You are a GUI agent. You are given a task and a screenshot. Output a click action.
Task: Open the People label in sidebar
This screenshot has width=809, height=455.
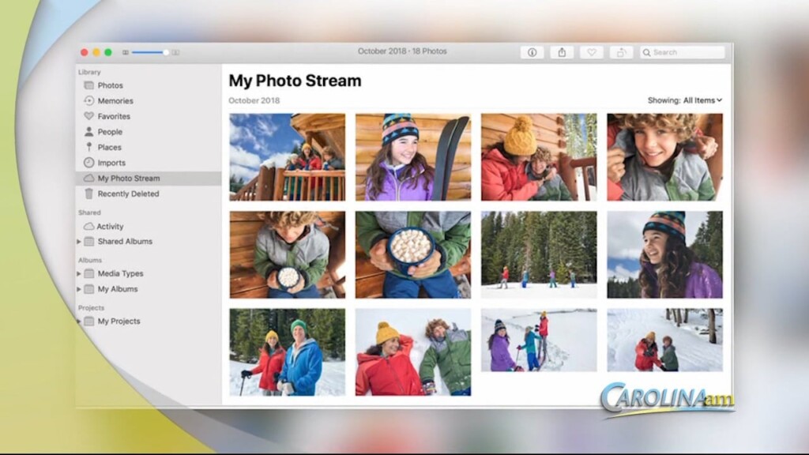click(x=110, y=132)
